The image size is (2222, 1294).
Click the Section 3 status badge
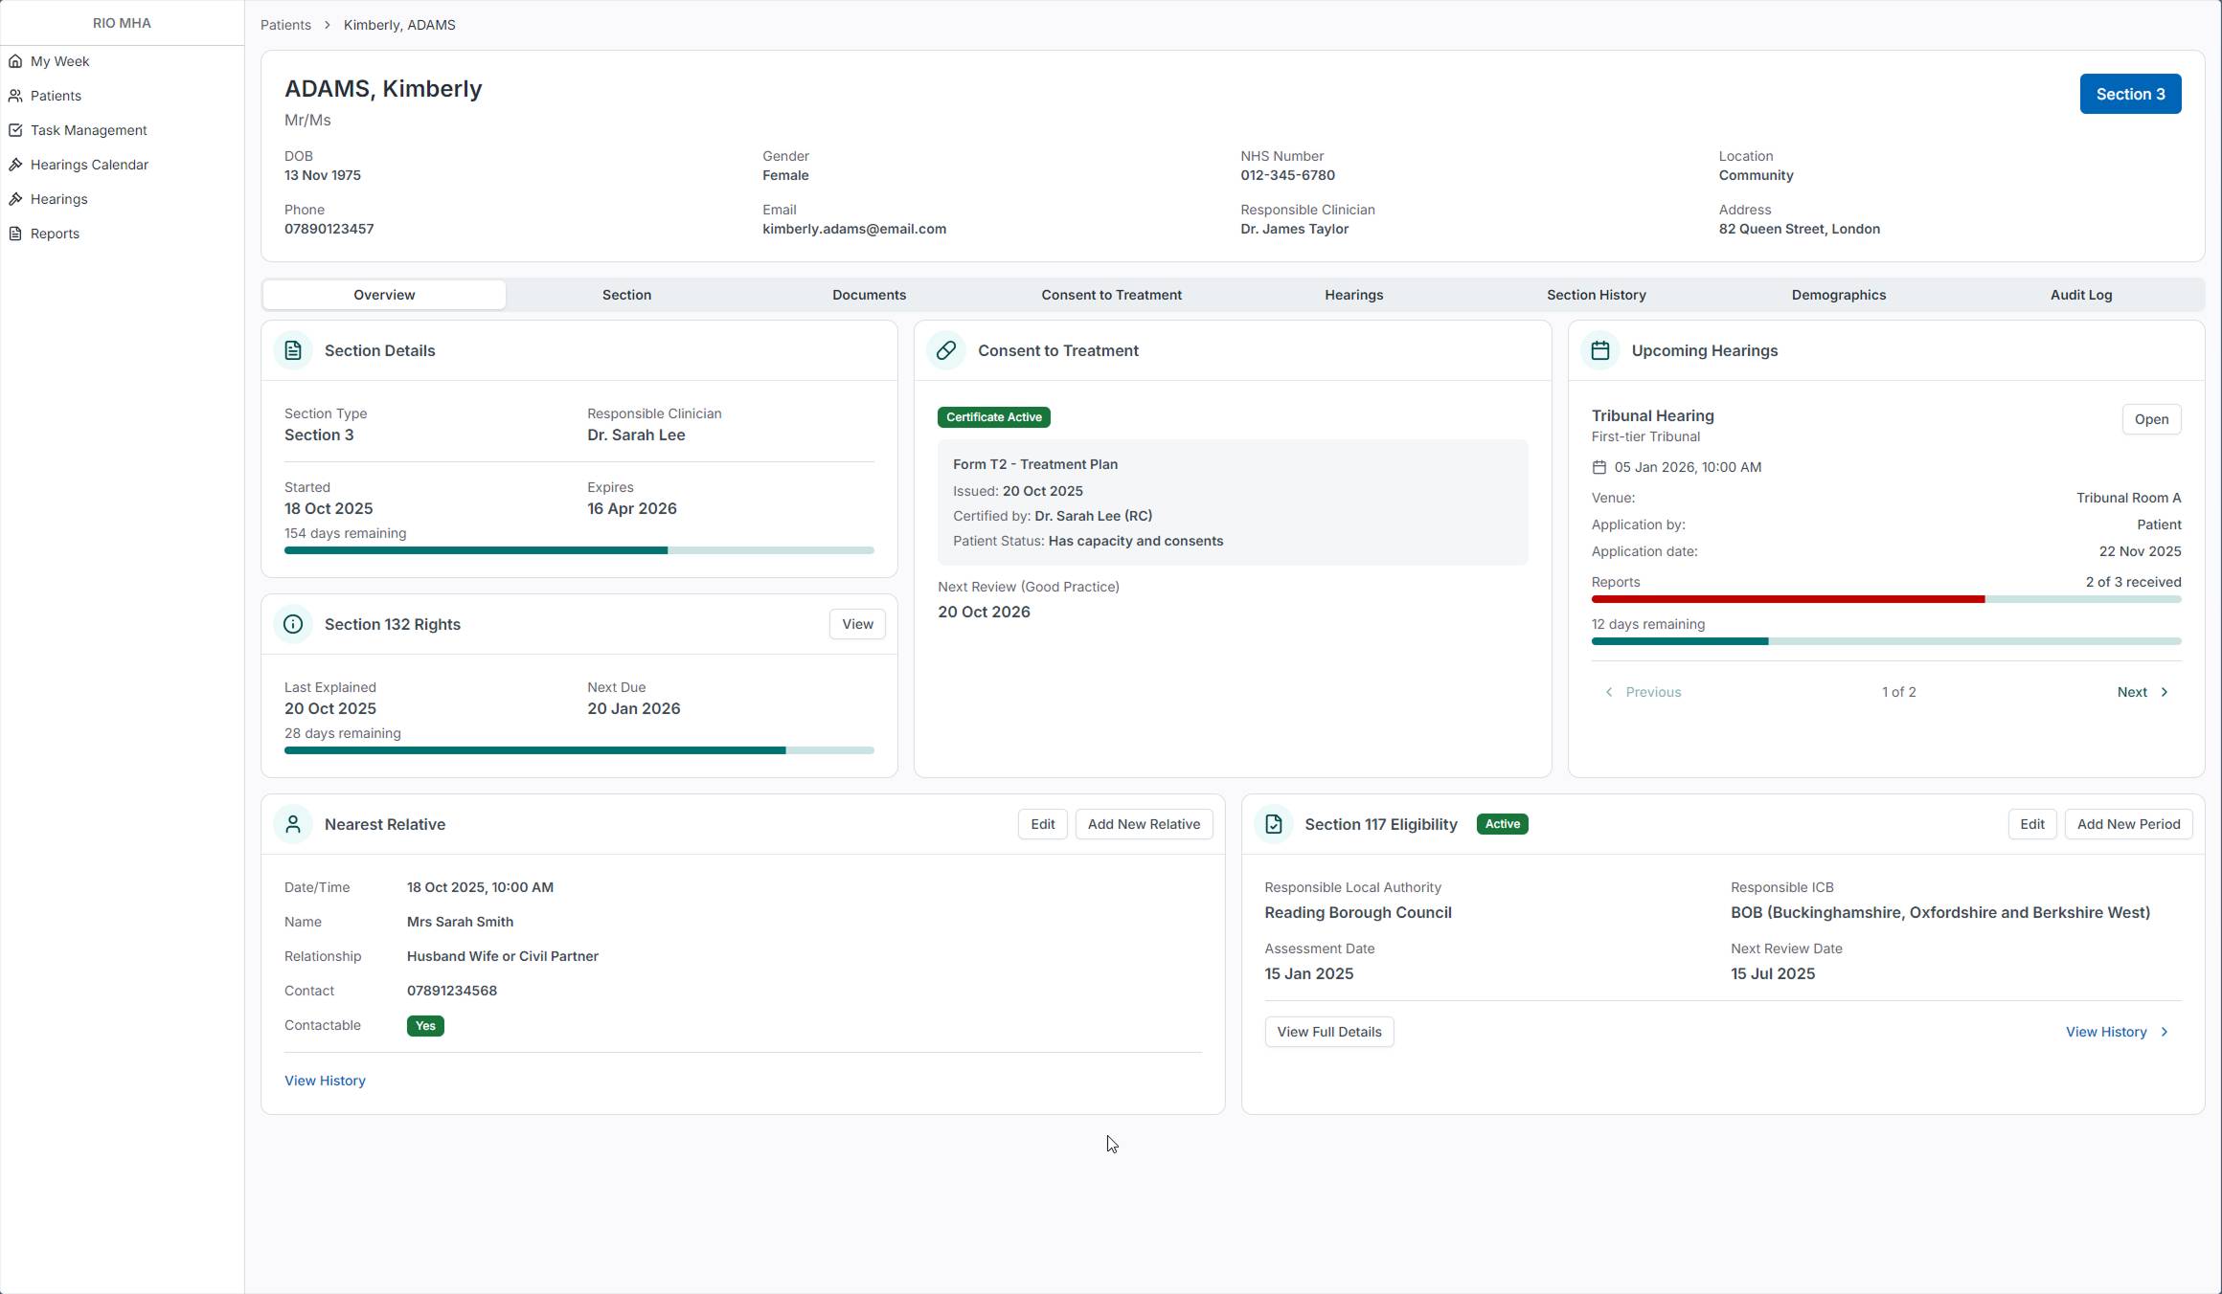(2130, 94)
